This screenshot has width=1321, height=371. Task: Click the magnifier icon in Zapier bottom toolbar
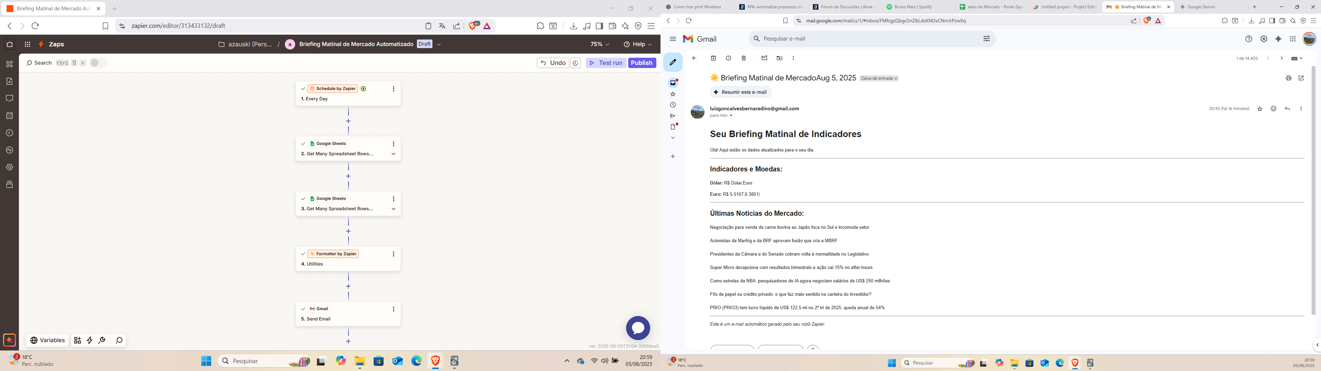pos(119,340)
